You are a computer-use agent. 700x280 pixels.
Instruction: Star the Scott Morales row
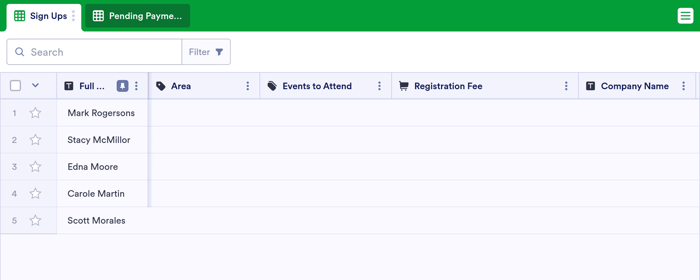(35, 220)
